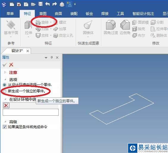
Task: Select the 扫描 sweep tool
Action: [42, 29]
